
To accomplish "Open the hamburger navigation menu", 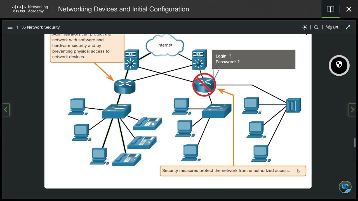I will coord(10,27).
